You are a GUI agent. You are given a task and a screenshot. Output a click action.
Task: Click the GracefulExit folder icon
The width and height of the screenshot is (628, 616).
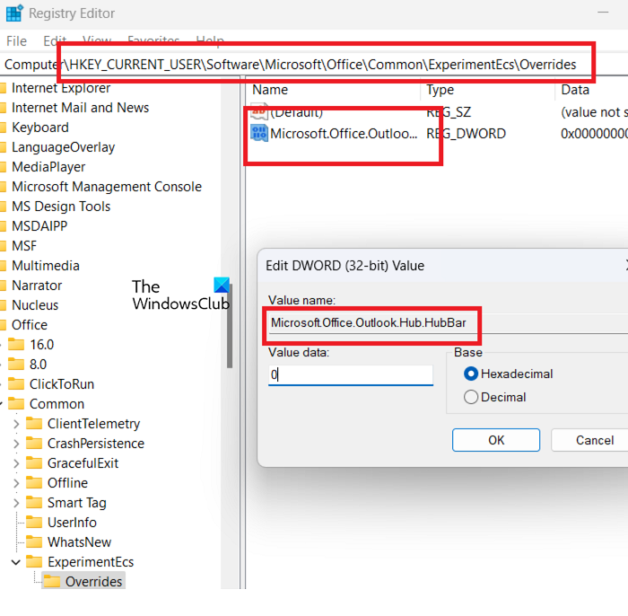(34, 462)
